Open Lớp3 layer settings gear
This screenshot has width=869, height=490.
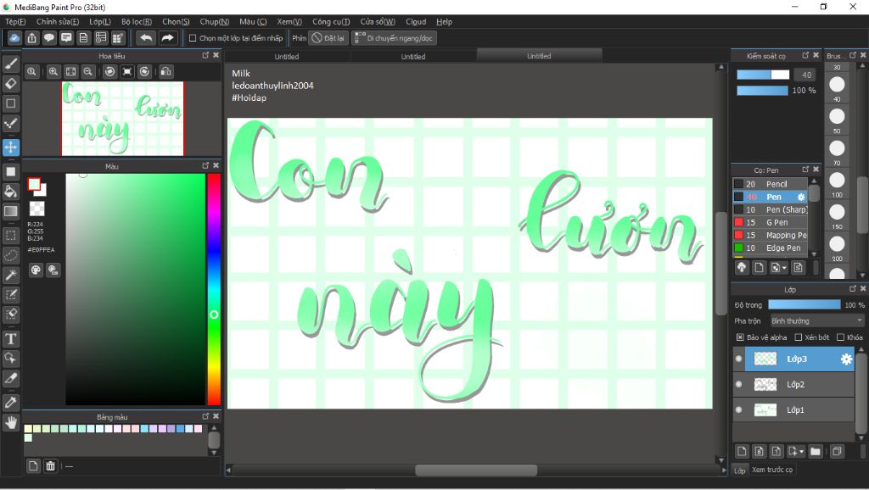click(x=846, y=359)
